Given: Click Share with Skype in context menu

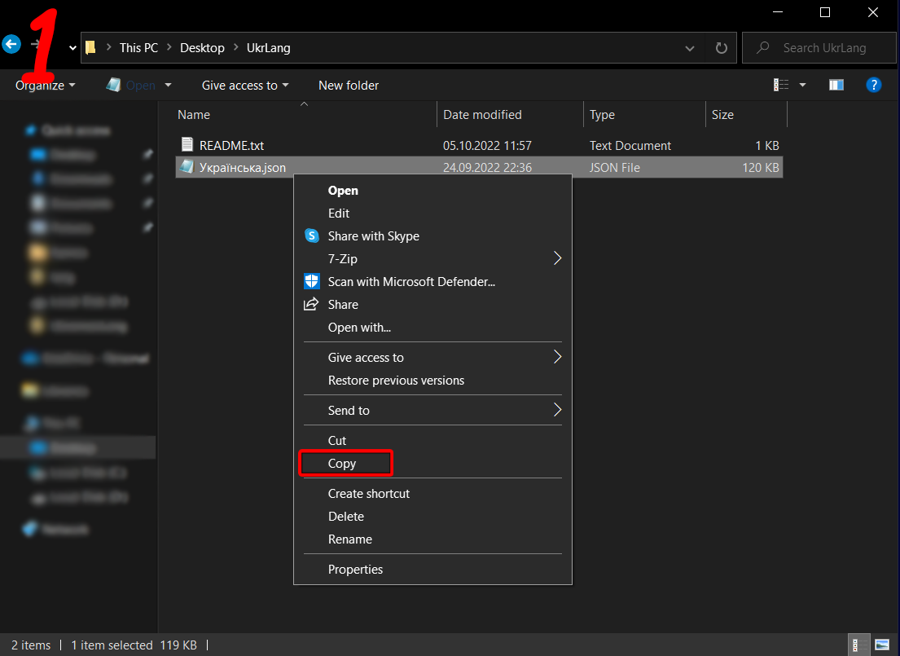Looking at the screenshot, I should (x=373, y=236).
